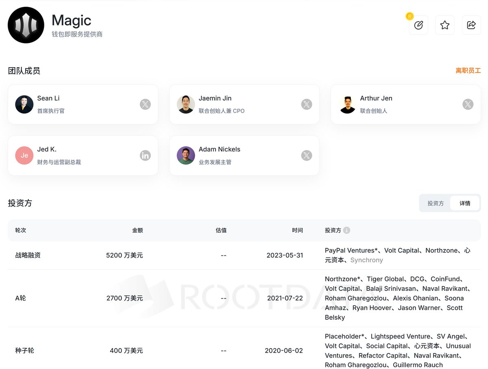Open Sean Li's X profile icon
This screenshot has width=488, height=369.
pos(145,104)
